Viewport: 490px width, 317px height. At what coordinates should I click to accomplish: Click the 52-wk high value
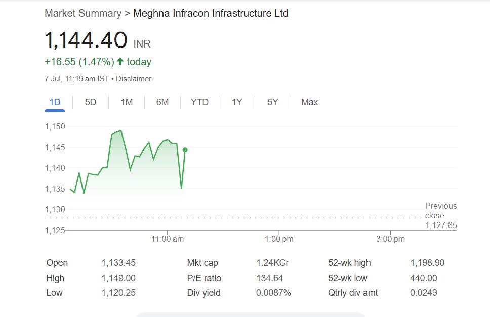click(x=427, y=263)
